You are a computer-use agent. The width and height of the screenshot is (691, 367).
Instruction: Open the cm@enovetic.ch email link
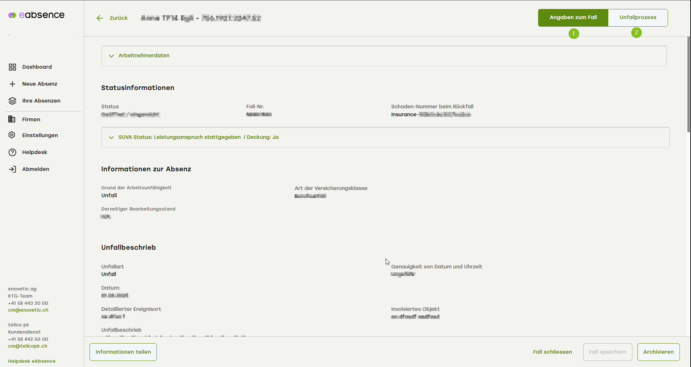pos(28,310)
